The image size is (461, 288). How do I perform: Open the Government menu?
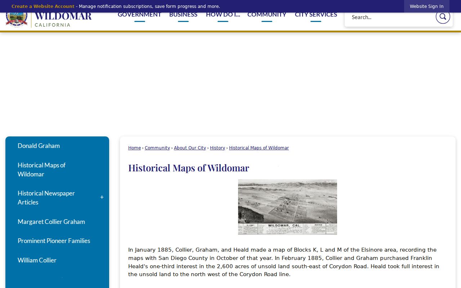click(139, 15)
